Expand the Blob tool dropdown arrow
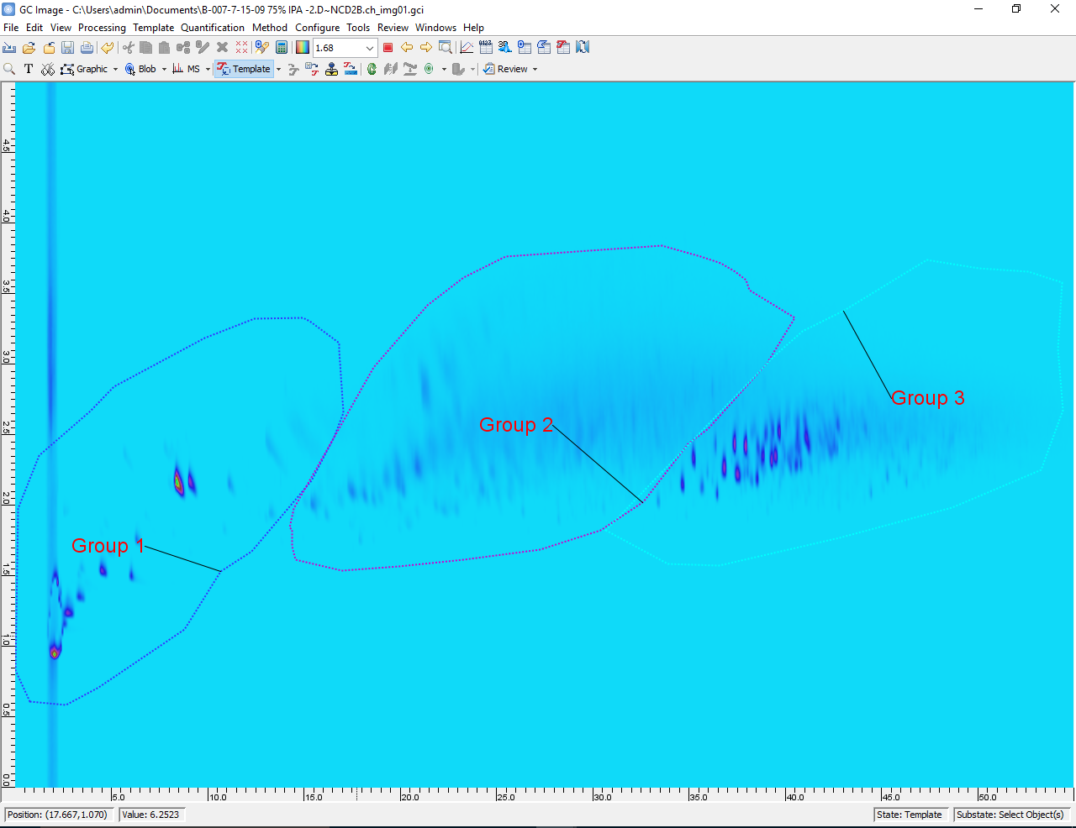Image resolution: width=1076 pixels, height=828 pixels. tap(164, 69)
